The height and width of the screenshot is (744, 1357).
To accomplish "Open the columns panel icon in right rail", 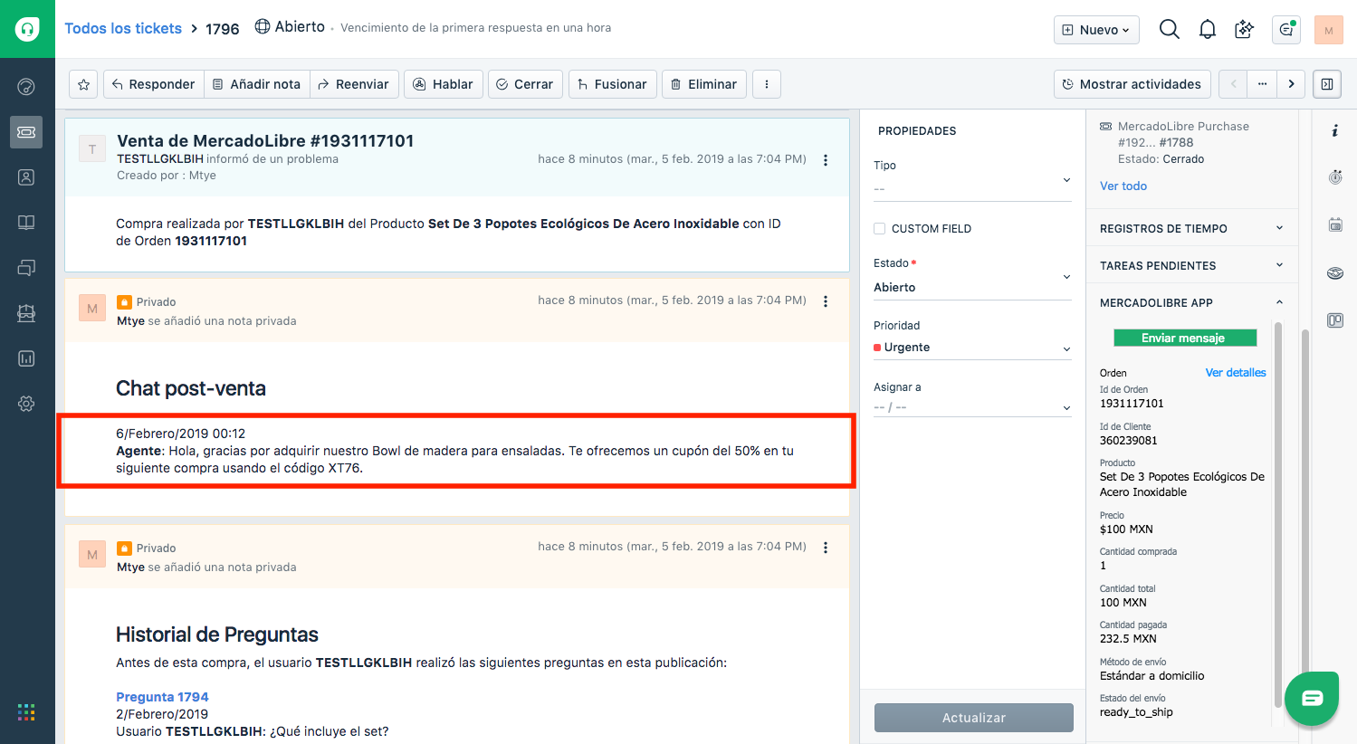I will [x=1335, y=320].
